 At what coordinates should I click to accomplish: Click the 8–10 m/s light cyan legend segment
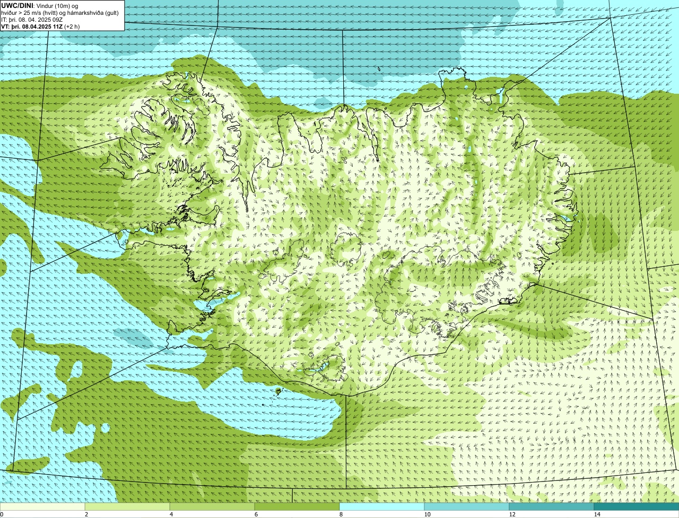(382, 506)
